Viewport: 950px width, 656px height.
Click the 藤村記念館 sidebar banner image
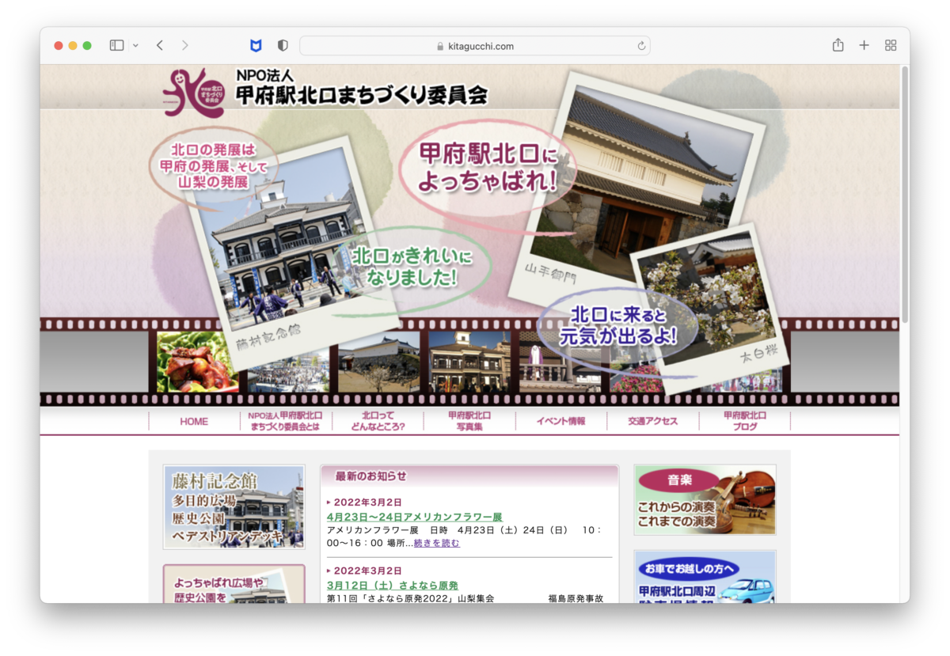(234, 506)
